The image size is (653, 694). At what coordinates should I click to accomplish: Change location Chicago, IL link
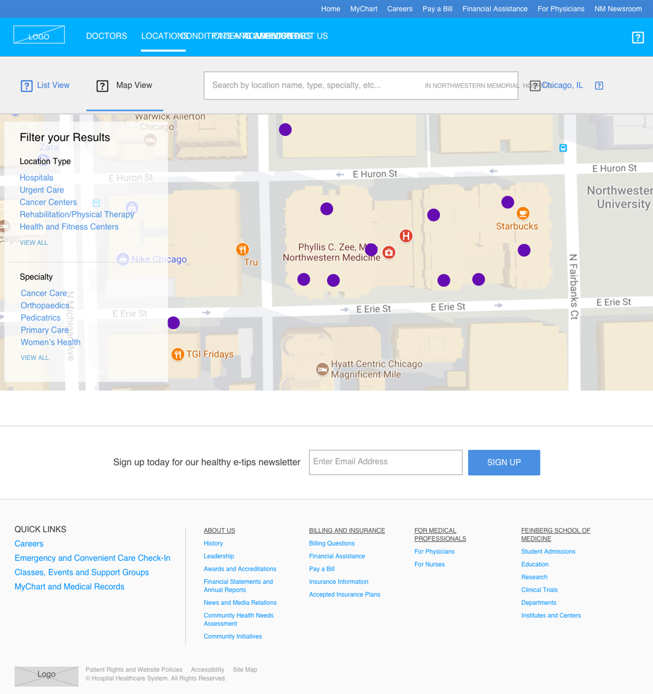tap(562, 85)
